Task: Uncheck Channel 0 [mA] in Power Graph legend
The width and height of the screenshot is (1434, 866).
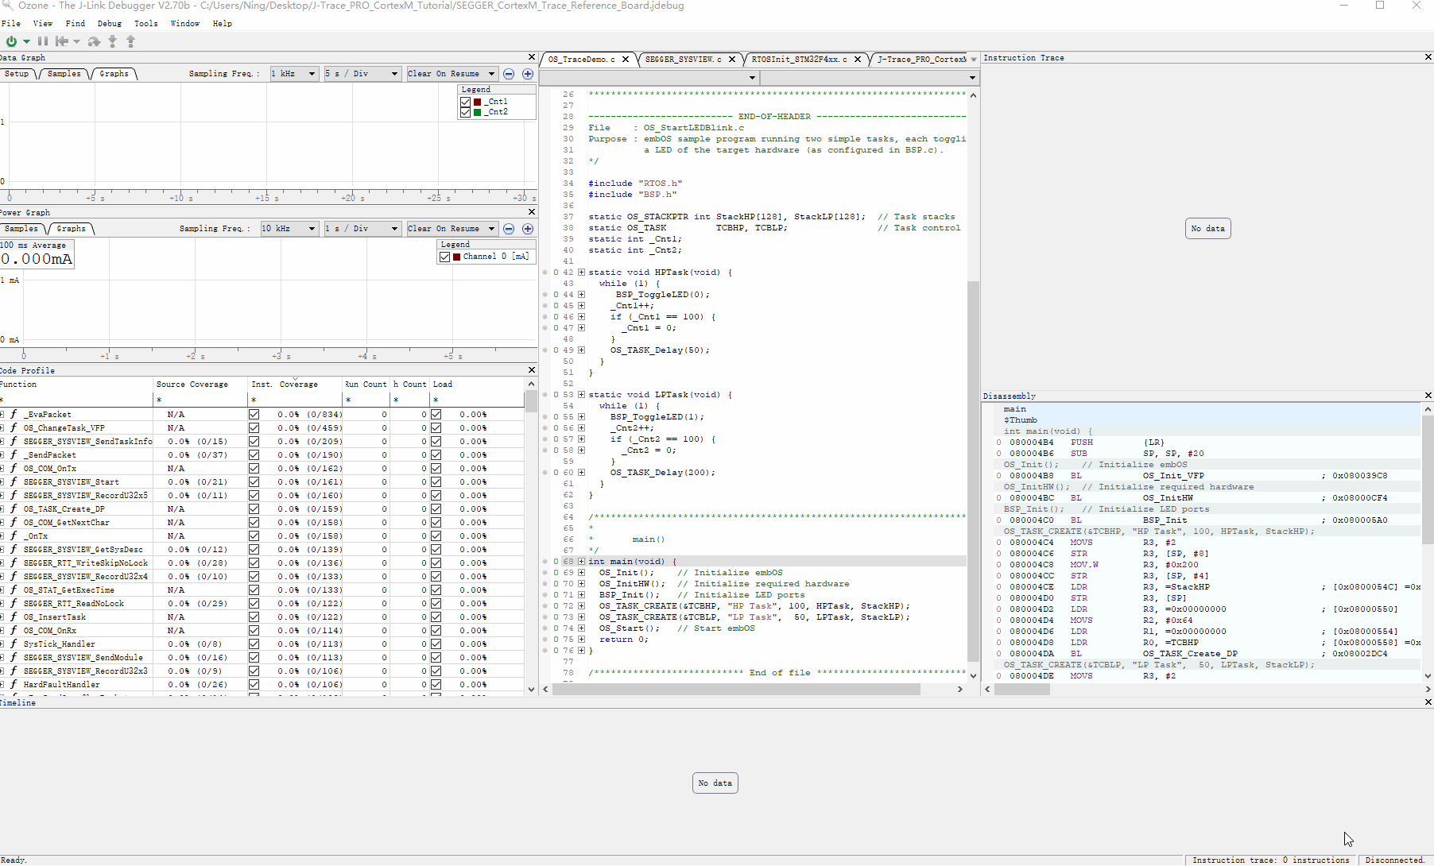Action: pos(445,257)
